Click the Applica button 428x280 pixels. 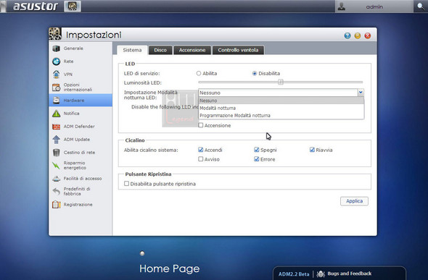point(354,201)
